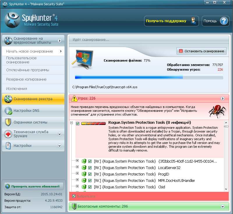Screen dimensions: 233x214
Task: Expand the Clsid tree row
Action: click(77, 186)
